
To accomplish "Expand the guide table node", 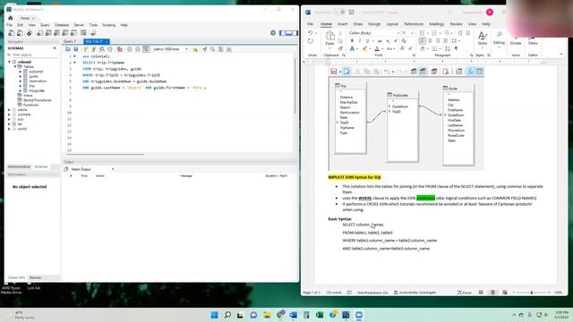I will coord(21,76).
